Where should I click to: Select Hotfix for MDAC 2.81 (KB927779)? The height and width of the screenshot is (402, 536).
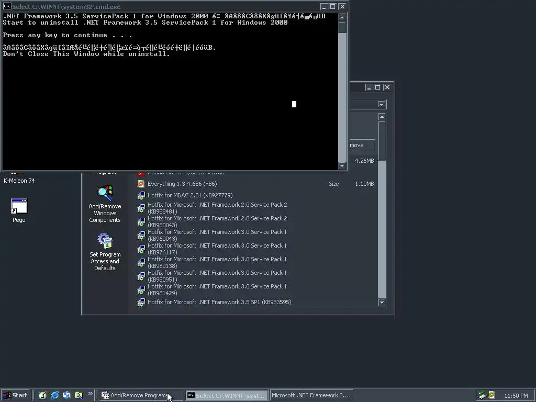coord(190,196)
